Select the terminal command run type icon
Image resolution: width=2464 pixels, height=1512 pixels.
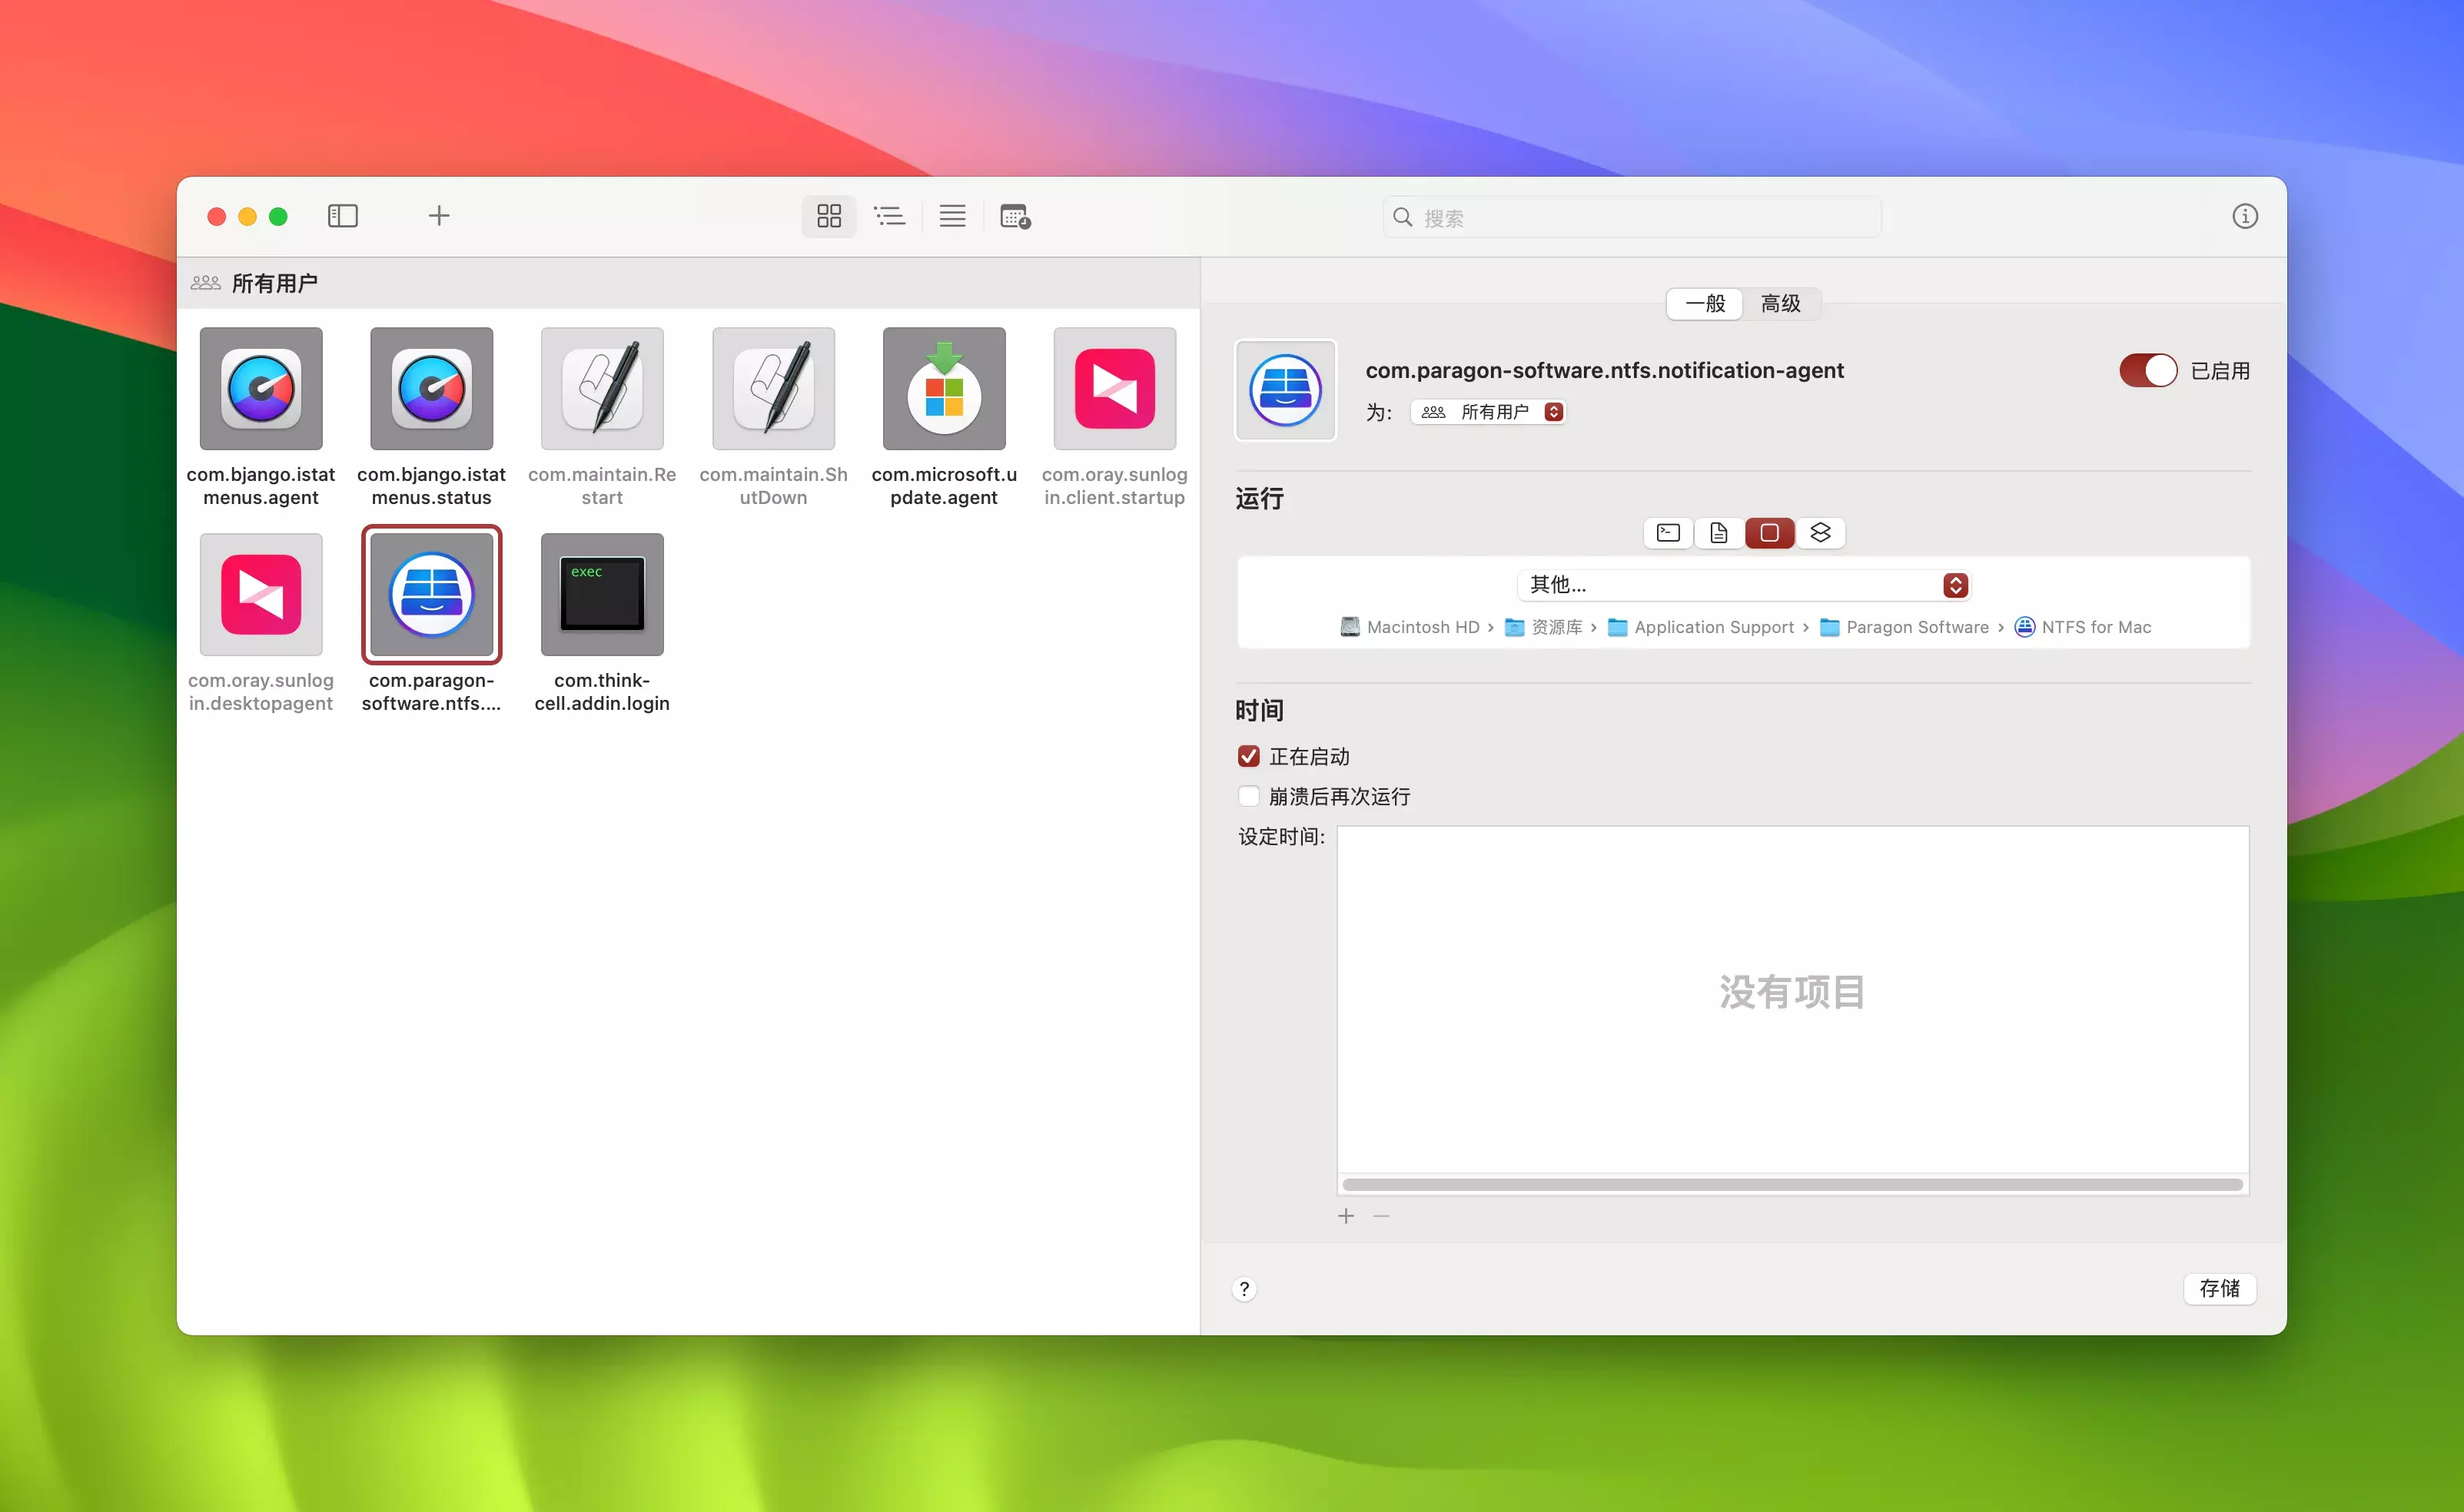click(x=1668, y=533)
